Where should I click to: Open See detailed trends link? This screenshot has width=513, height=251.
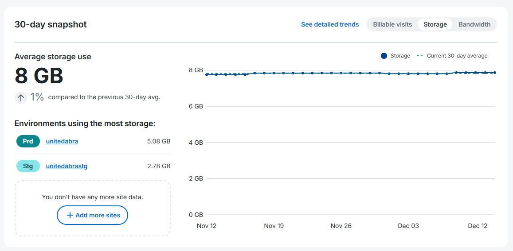click(330, 24)
